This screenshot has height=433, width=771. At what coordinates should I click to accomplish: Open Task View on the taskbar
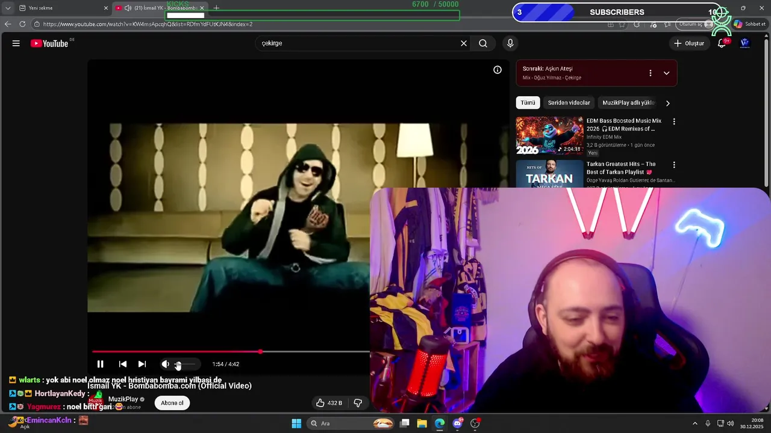[405, 423]
